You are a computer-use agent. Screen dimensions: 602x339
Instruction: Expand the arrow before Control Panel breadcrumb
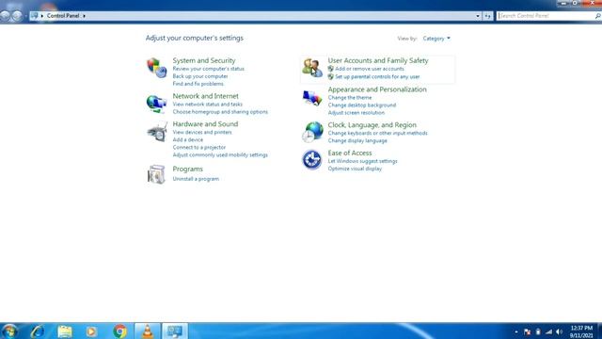click(x=42, y=16)
